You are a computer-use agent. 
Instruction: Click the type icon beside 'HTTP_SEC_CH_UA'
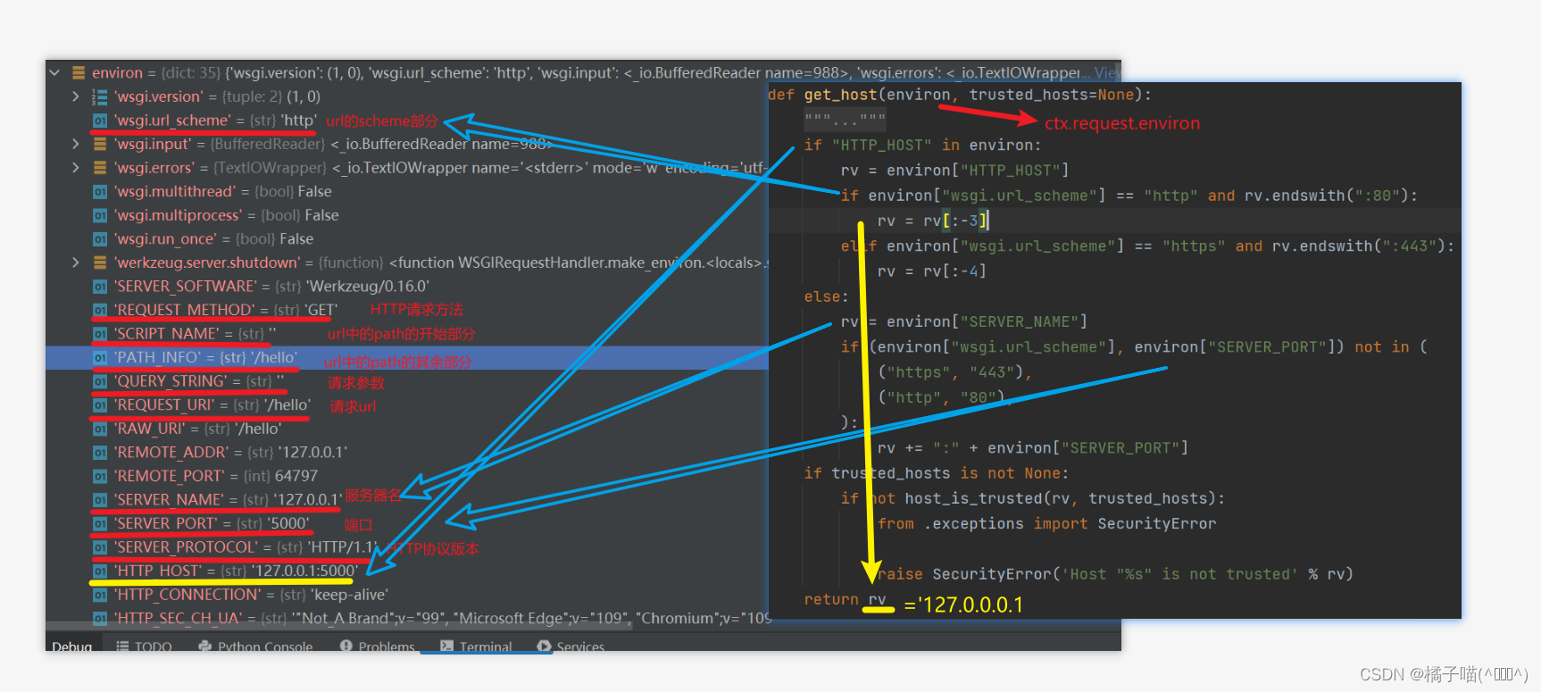(x=100, y=618)
